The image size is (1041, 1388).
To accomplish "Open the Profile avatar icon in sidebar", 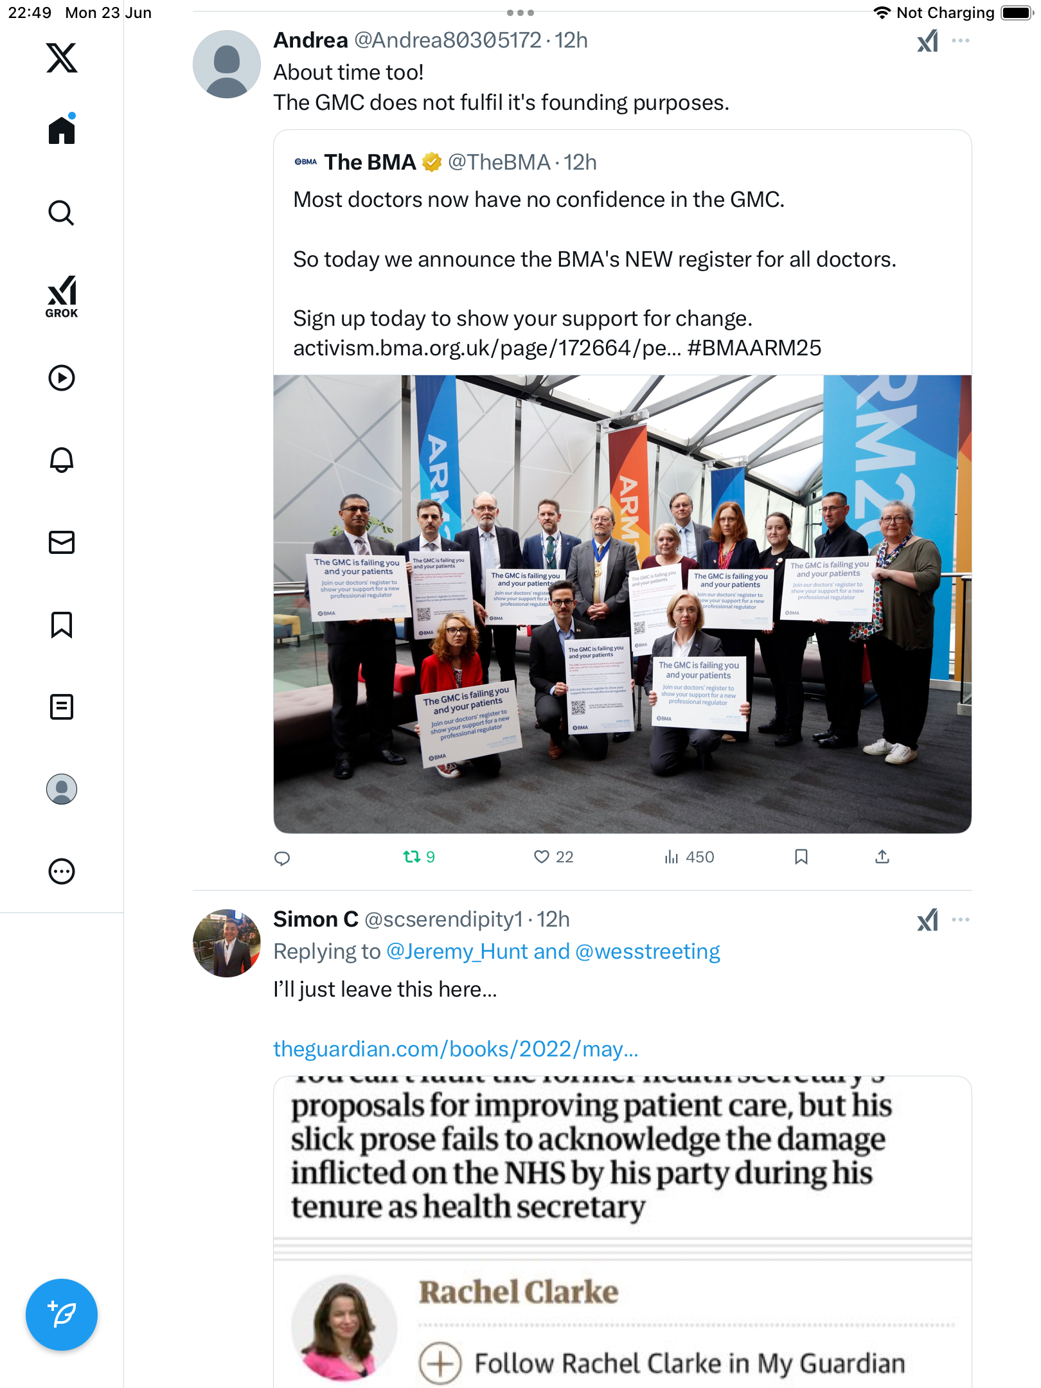I will point(62,789).
